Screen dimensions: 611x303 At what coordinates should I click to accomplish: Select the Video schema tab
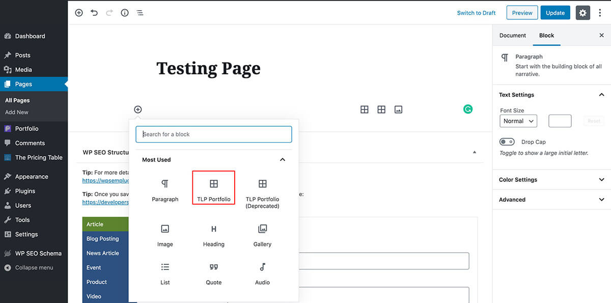[x=105, y=296]
